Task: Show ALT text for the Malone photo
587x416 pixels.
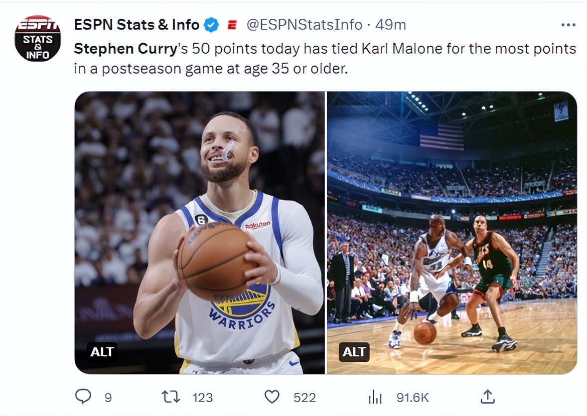Action: click(x=354, y=352)
